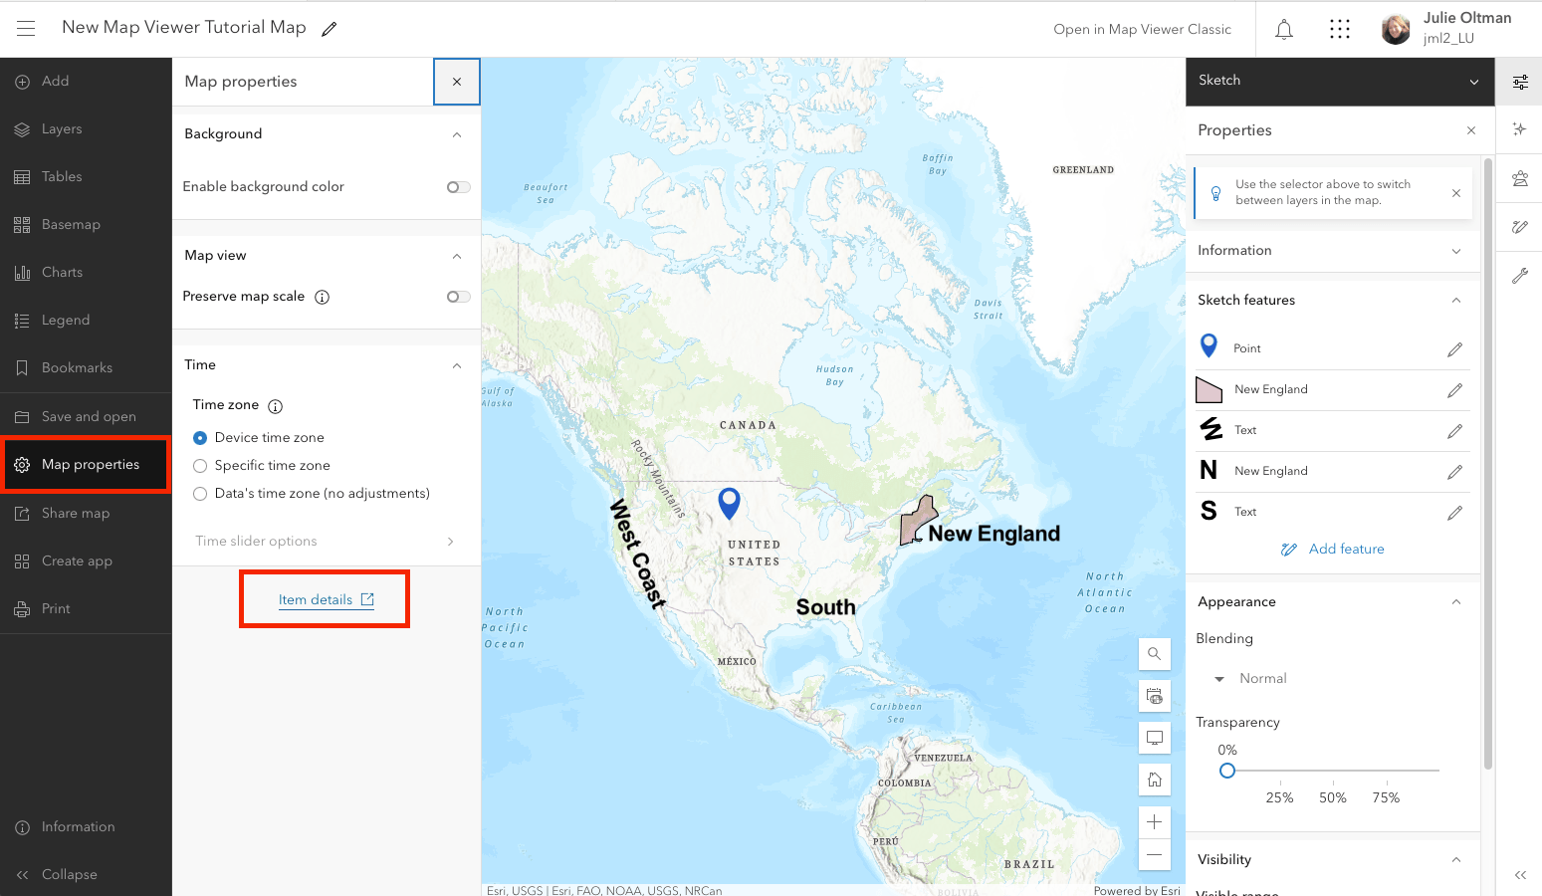Open the Blending Normal dropdown
Viewport: 1542px width, 896px height.
click(1252, 679)
